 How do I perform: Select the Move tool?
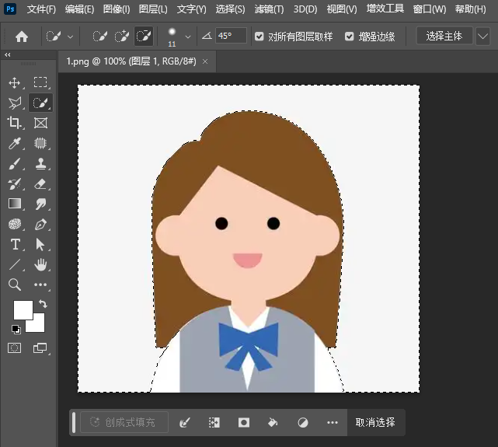tap(15, 82)
